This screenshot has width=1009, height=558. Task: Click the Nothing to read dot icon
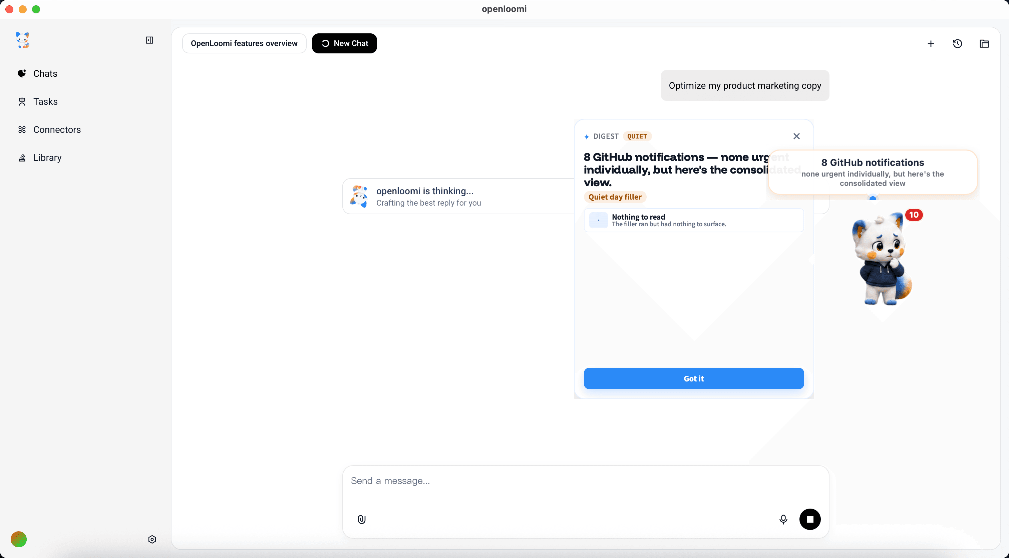598,220
